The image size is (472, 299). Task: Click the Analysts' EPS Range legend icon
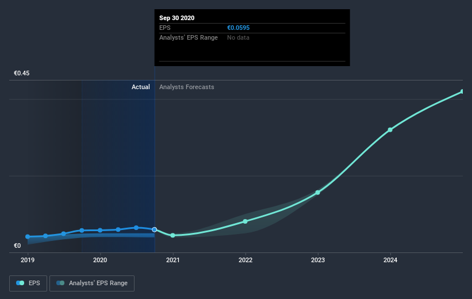coord(60,283)
